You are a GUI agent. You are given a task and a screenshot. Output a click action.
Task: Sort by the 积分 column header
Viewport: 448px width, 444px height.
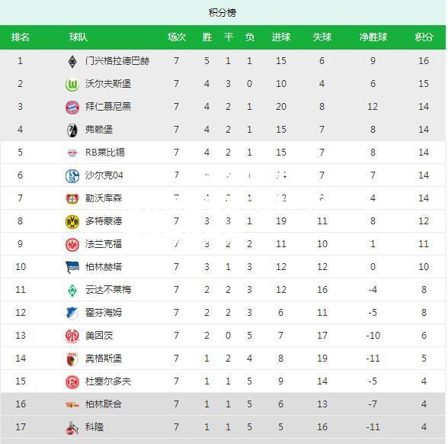click(424, 37)
